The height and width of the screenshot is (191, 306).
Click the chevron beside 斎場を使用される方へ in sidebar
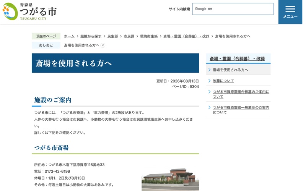point(209,70)
